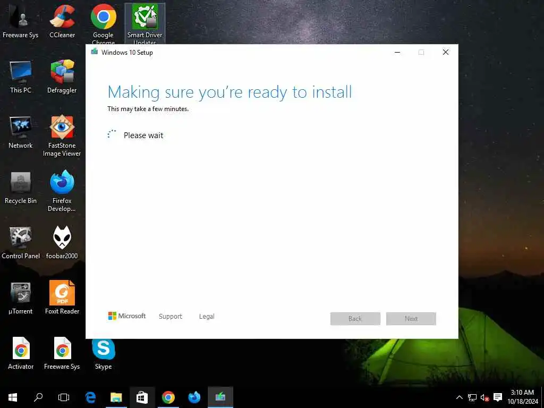Open the taskbar search magnifier
544x408 pixels.
(38, 397)
